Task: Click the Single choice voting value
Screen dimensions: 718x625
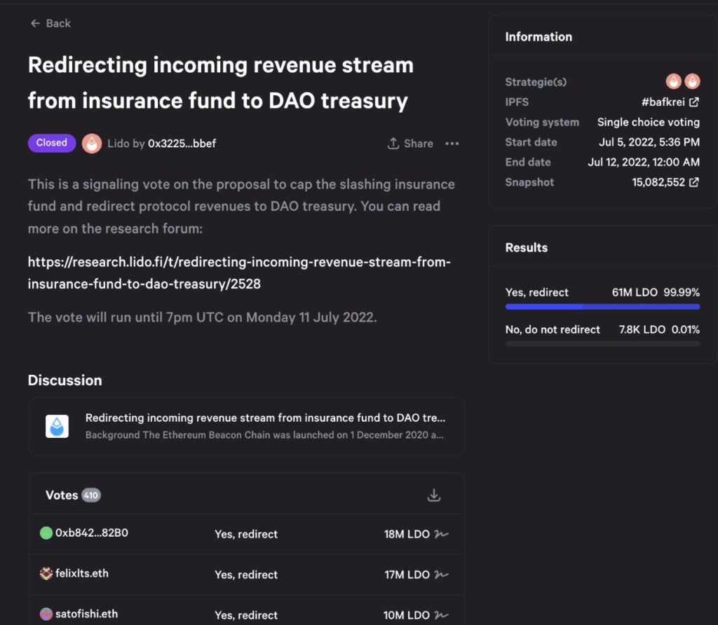Action: [x=649, y=122]
